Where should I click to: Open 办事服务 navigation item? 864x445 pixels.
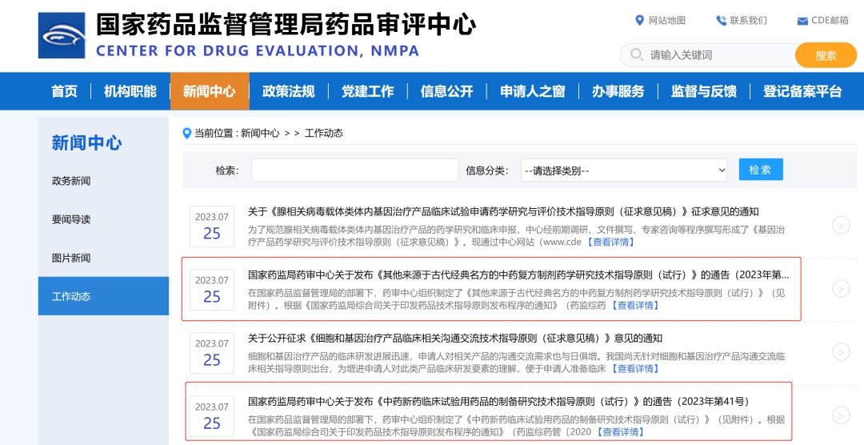pyautogui.click(x=618, y=91)
